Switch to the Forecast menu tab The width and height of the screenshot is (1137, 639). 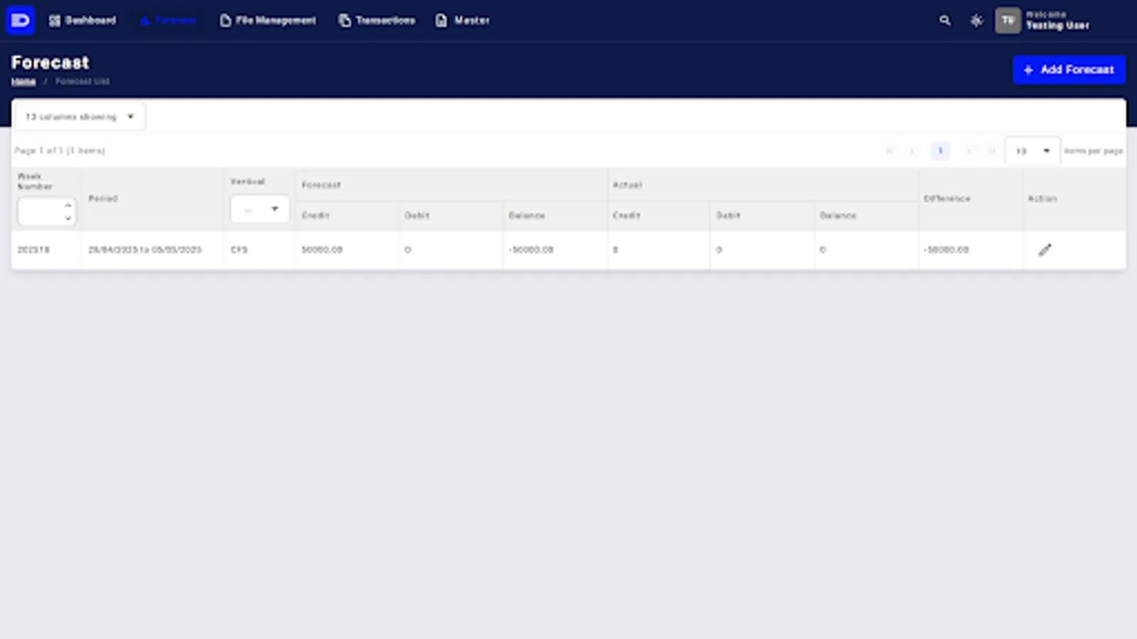point(168,21)
